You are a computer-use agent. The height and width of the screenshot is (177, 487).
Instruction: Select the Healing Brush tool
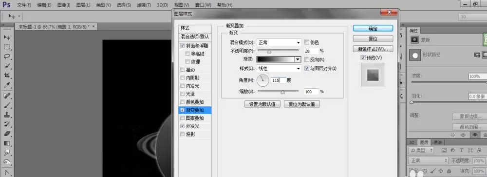coord(7,96)
